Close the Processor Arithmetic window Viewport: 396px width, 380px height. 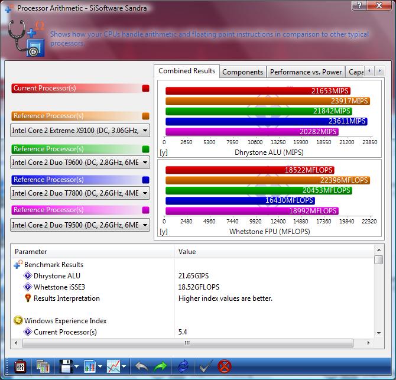pyautogui.click(x=379, y=5)
